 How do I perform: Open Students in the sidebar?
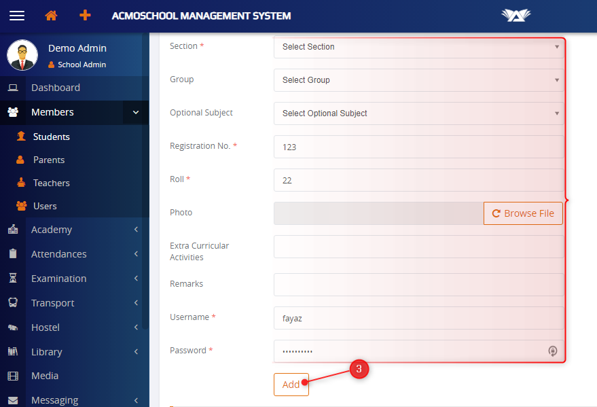(52, 137)
